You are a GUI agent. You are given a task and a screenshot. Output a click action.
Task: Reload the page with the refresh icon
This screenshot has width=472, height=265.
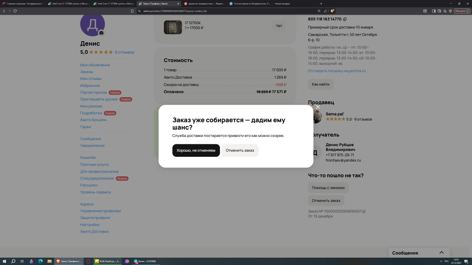15,11
